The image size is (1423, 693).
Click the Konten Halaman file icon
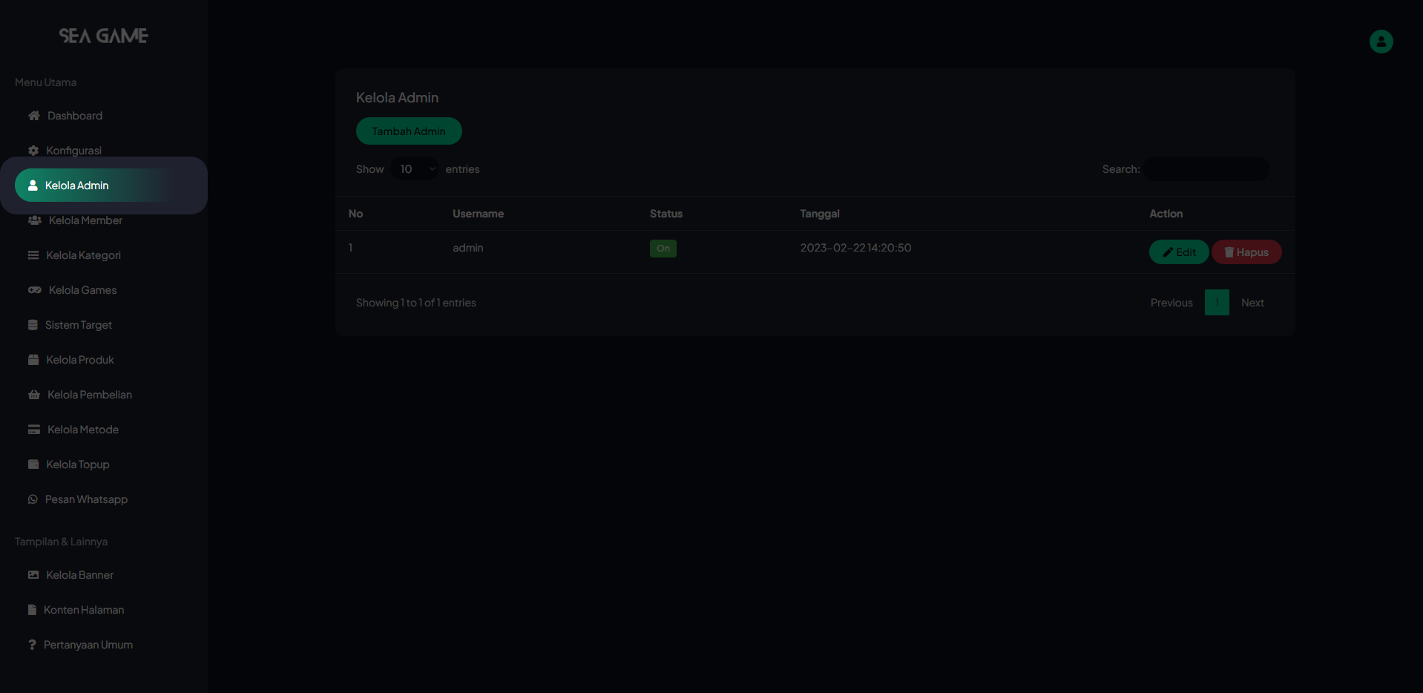tap(32, 610)
